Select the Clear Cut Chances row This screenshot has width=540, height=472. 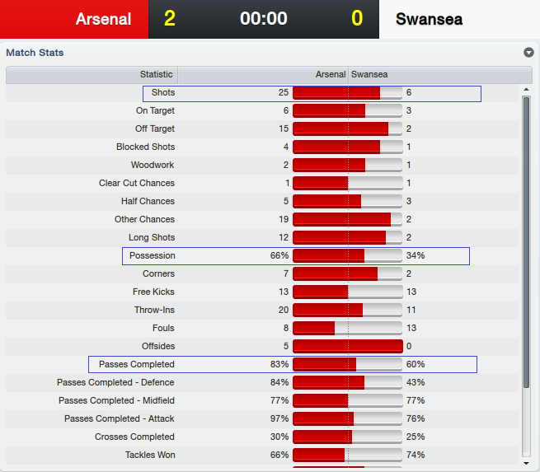click(262, 183)
